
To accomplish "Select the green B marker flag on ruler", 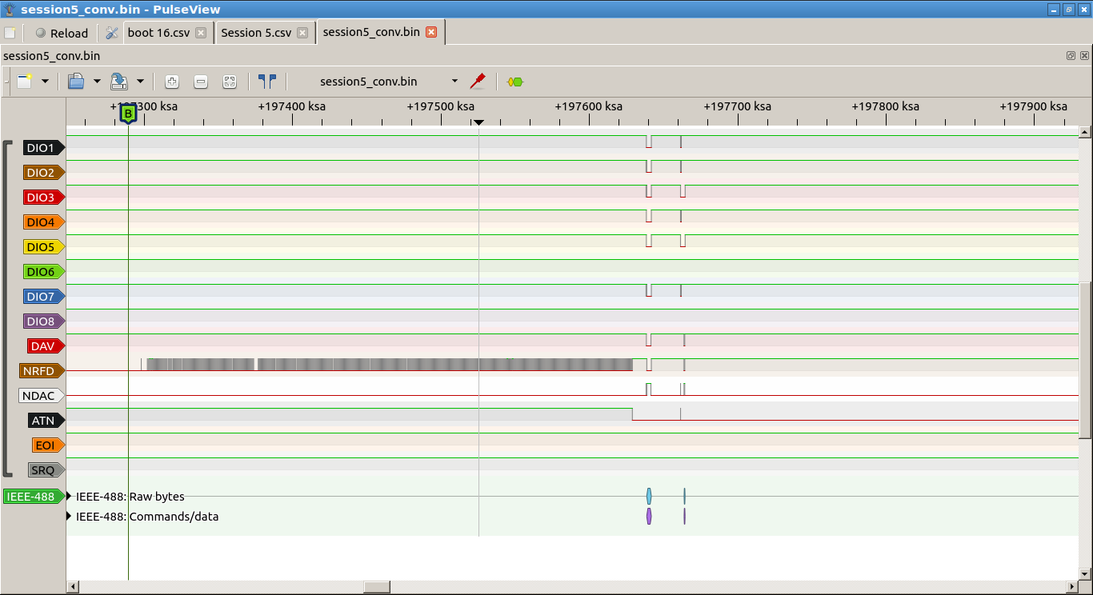I will (x=128, y=114).
